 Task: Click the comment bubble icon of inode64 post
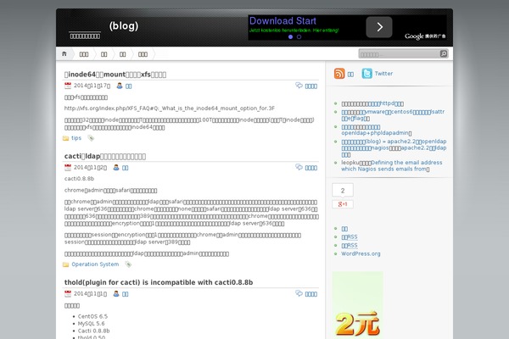(x=299, y=86)
